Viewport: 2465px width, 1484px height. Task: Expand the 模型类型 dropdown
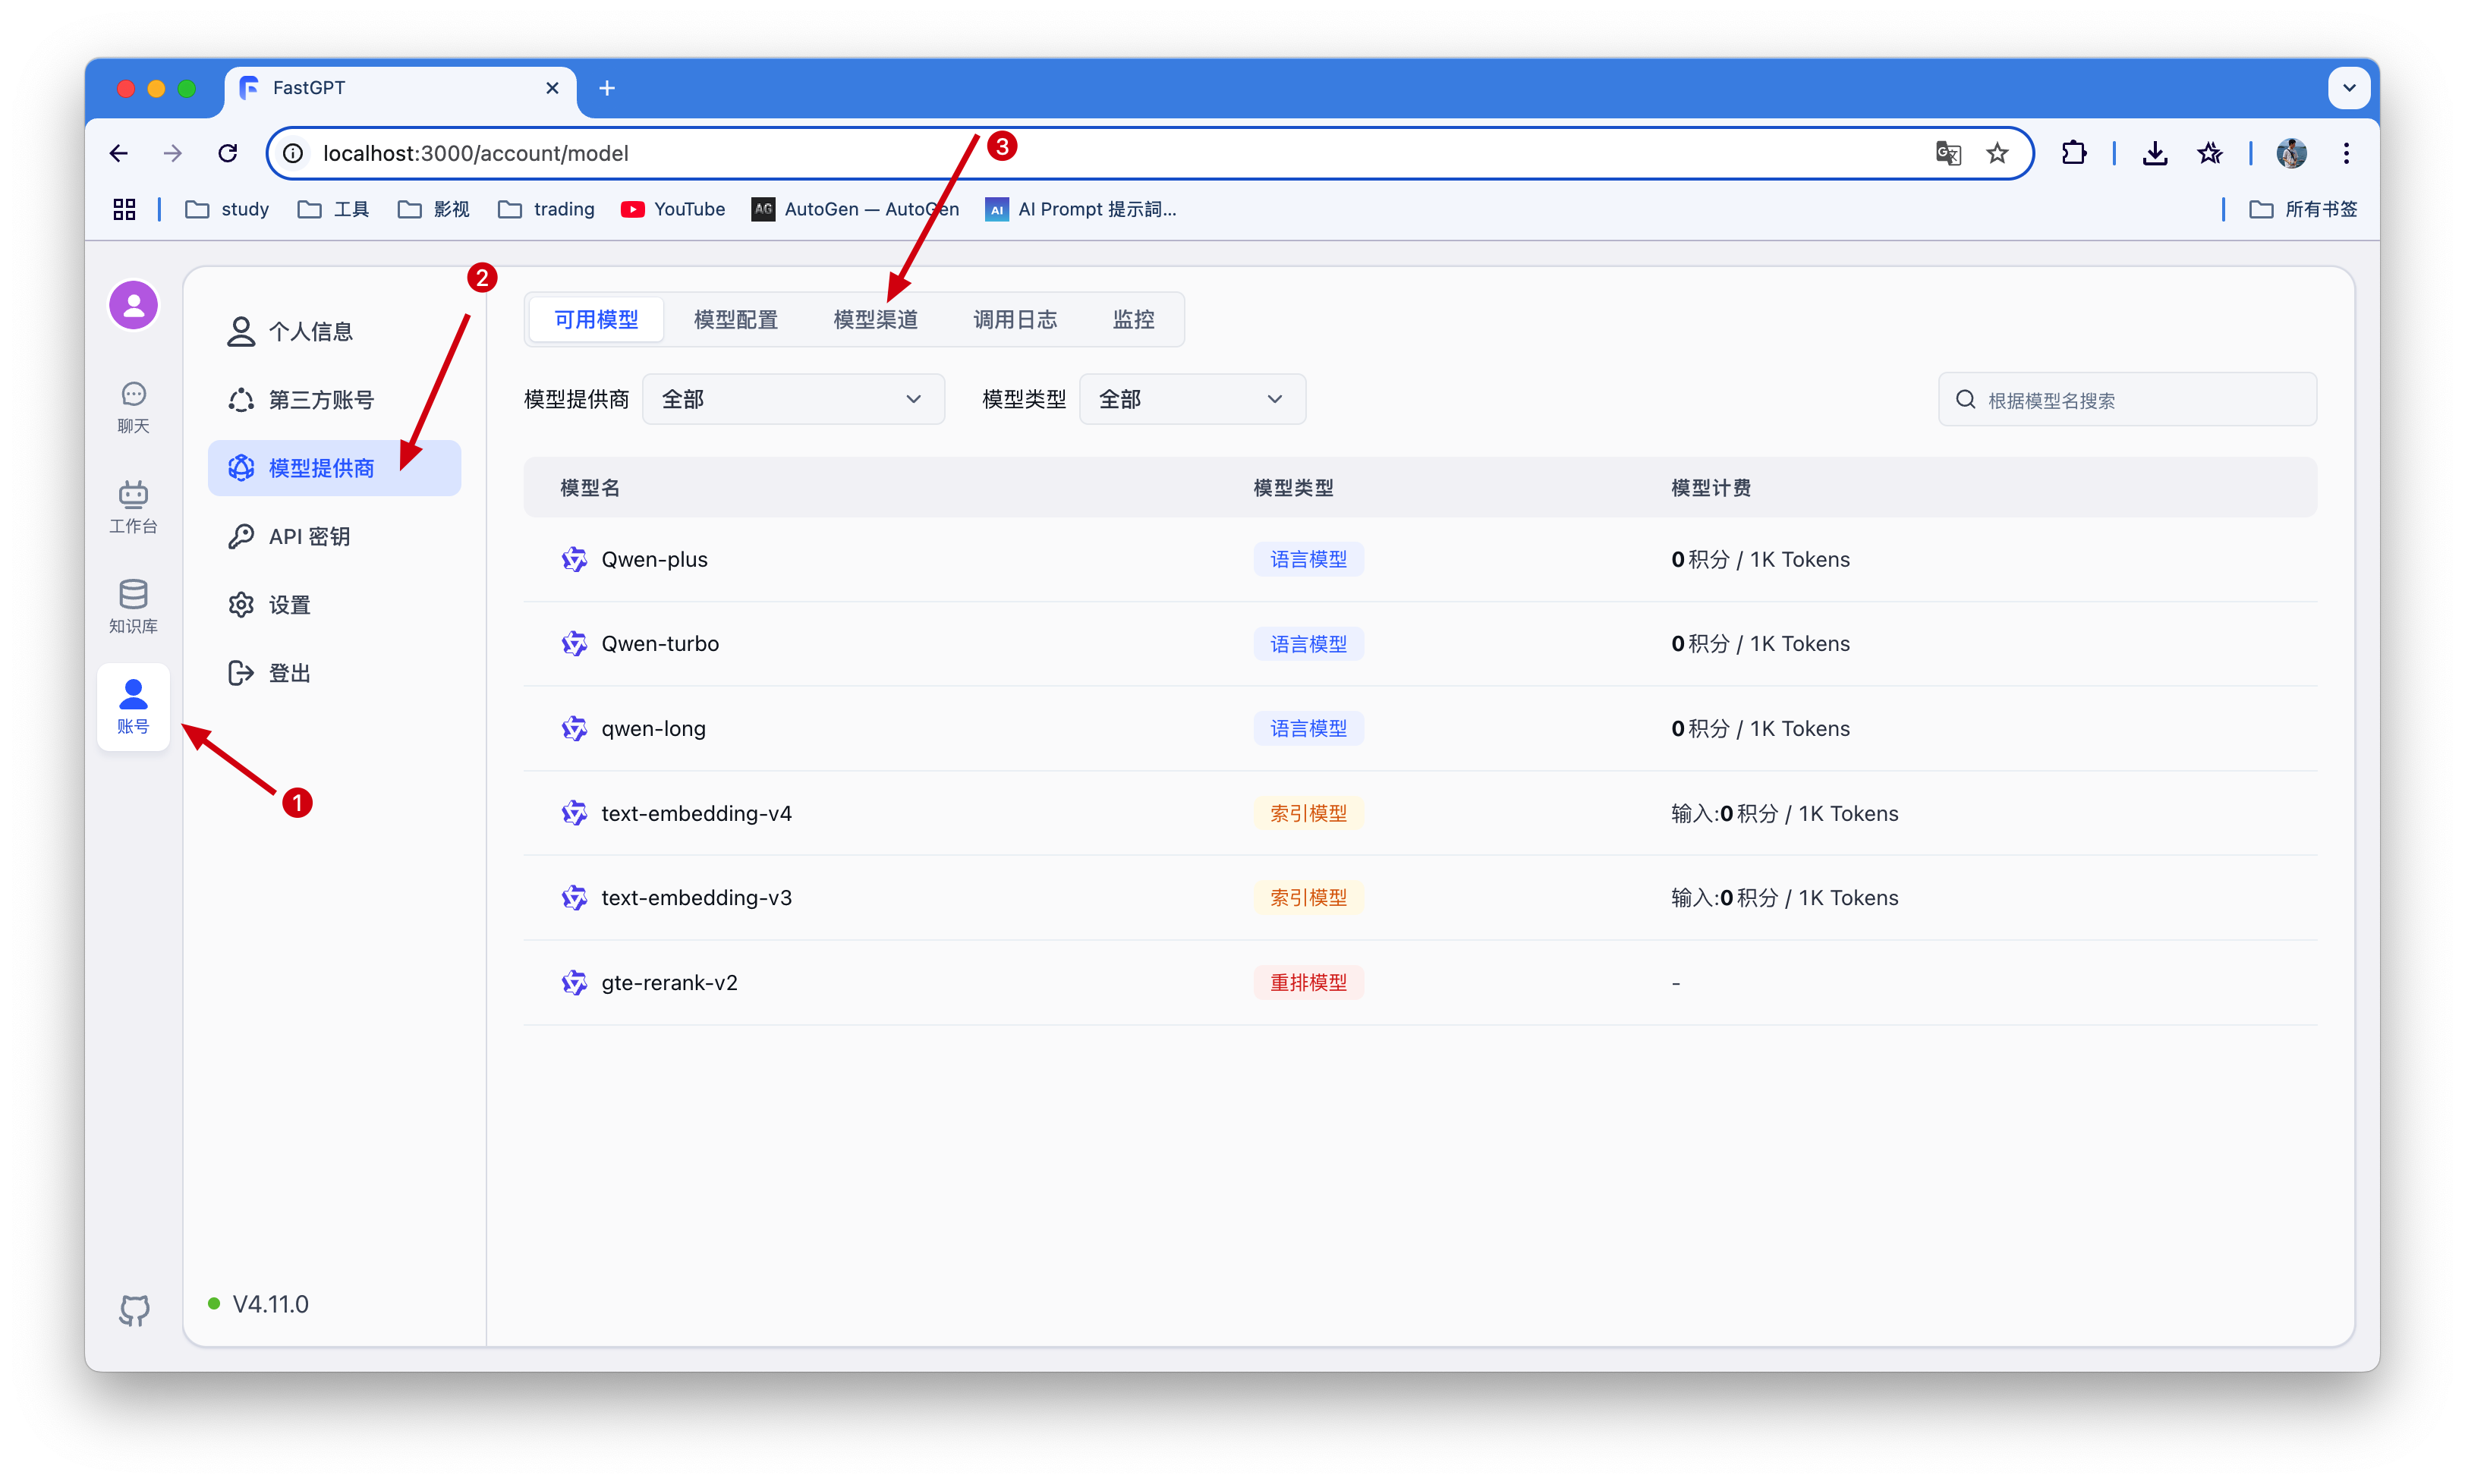click(x=1192, y=399)
